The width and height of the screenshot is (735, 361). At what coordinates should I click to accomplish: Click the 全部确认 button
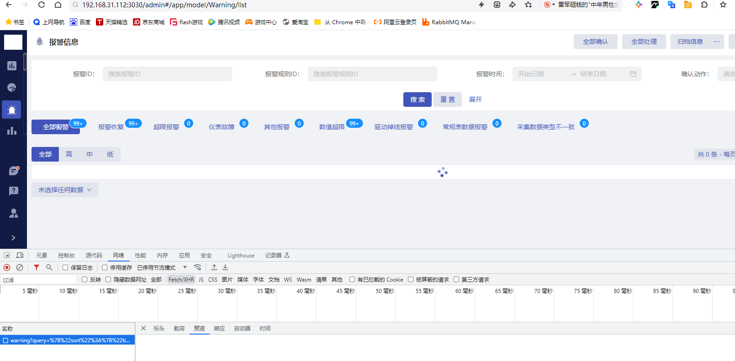(596, 42)
